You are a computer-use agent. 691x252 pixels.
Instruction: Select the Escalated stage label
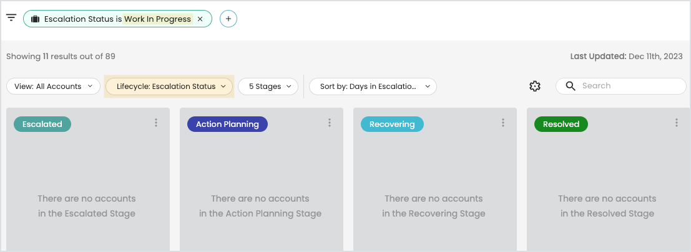point(42,124)
